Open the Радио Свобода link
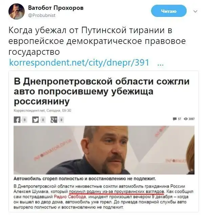This screenshot has height=215, width=205. point(70,197)
